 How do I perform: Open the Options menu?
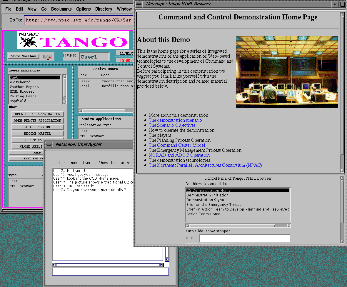point(84,9)
